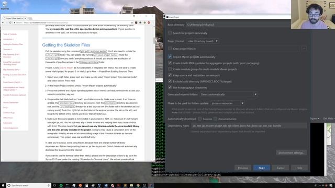The height and width of the screenshot is (188, 335).
Task: Enable Create module groups for multi-module Maven projects
Action: pos(170,69)
